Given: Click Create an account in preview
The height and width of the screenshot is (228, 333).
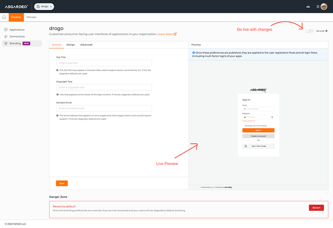Looking at the screenshot, I should (x=258, y=136).
